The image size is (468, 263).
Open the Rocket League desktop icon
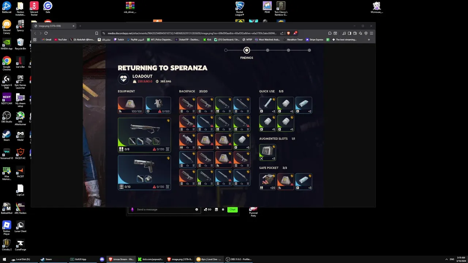(239, 9)
